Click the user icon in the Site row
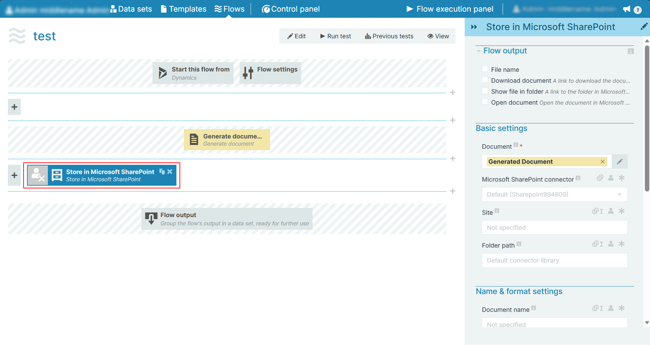650x345 pixels. (611, 211)
